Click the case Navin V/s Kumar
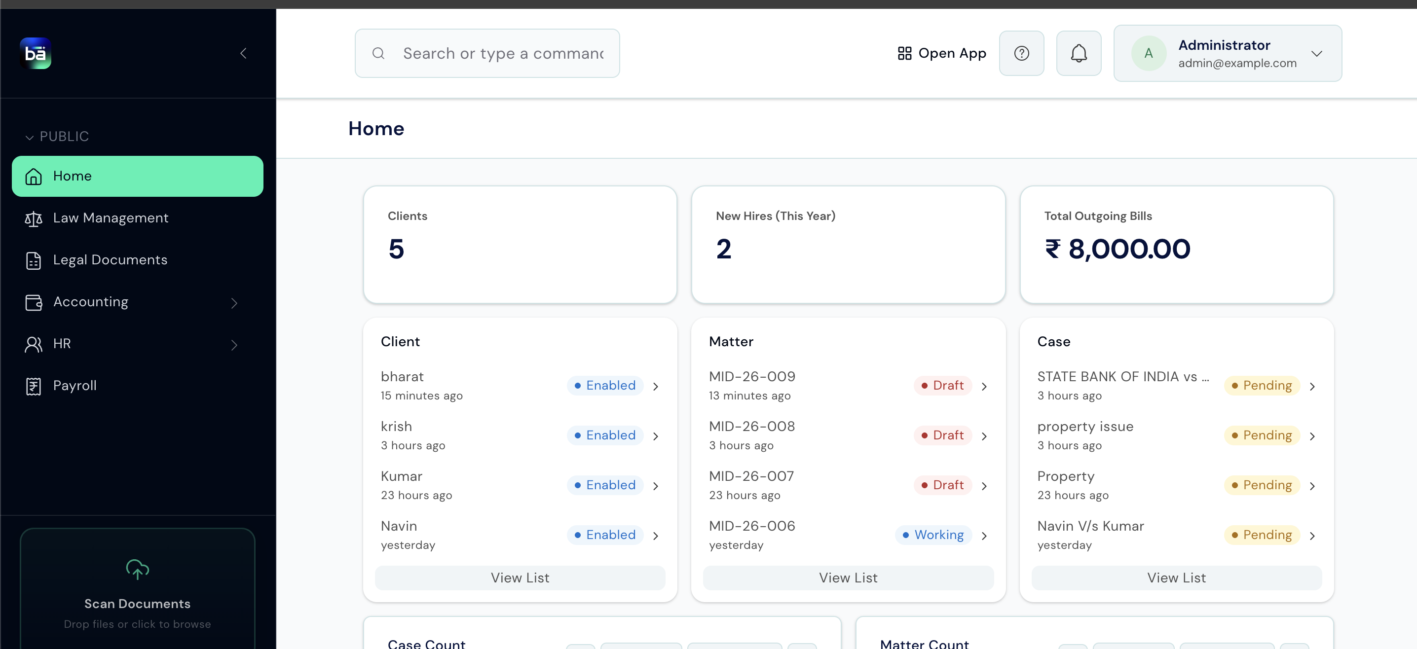Screen dimensions: 1417x649 (x=1090, y=526)
